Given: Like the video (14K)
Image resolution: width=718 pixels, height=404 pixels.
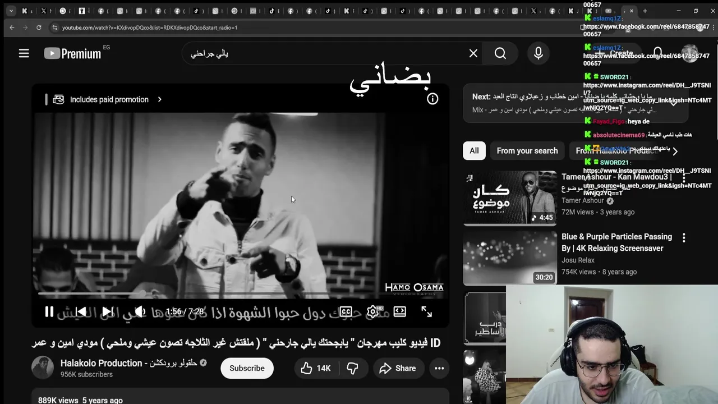Looking at the screenshot, I should [316, 368].
